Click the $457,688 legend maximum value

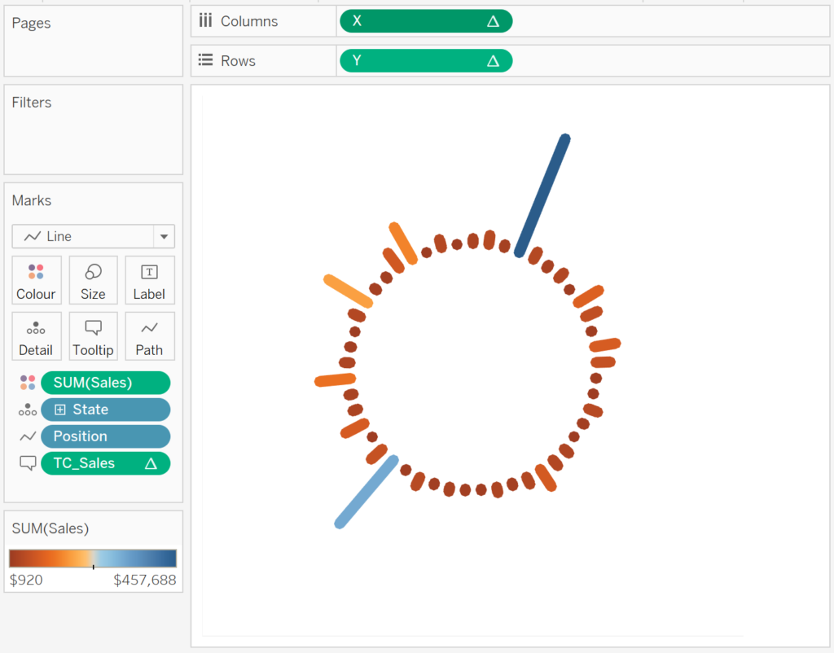[x=145, y=580]
